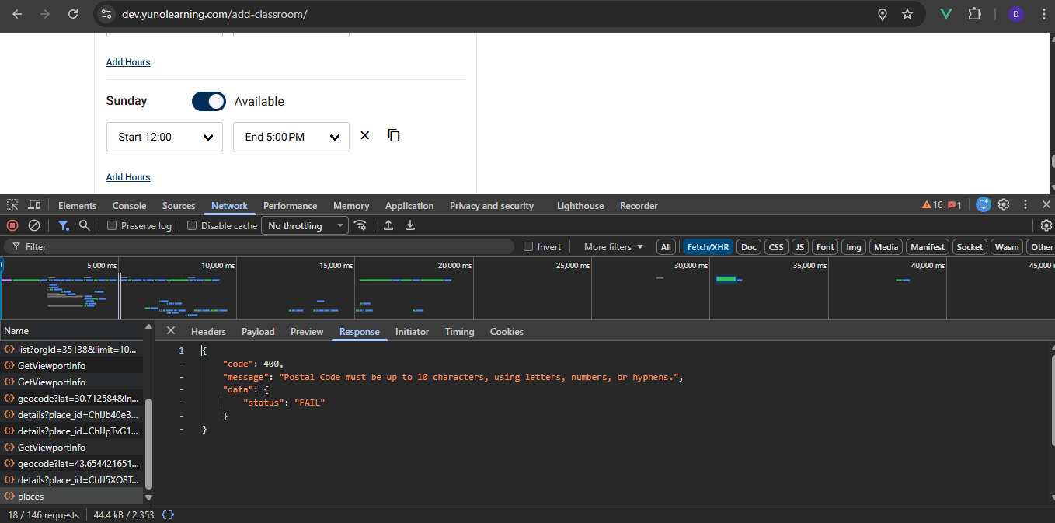Open the Vue devtools extension icon
This screenshot has height=523, width=1055.
click(x=946, y=14)
